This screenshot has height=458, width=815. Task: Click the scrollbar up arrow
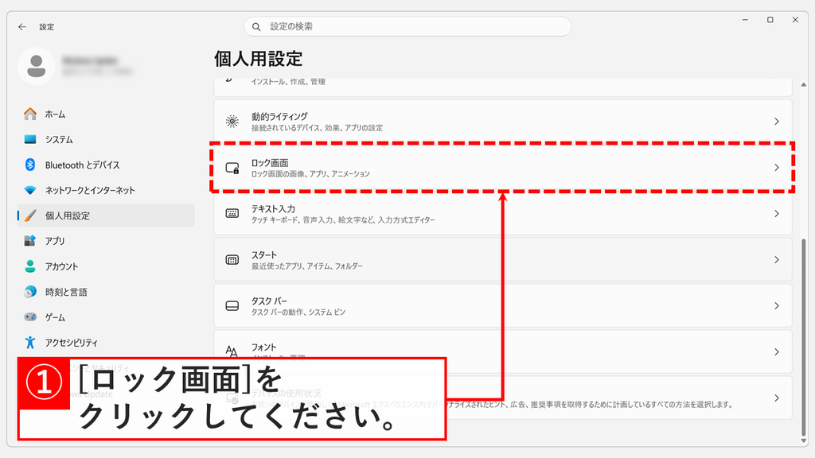pyautogui.click(x=804, y=84)
